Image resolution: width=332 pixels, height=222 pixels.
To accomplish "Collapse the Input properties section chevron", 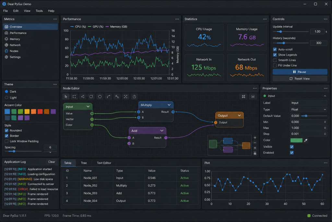I will coord(325,96).
